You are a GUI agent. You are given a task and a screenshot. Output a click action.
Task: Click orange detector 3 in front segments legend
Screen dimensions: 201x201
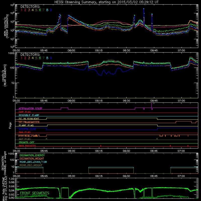click(x=29, y=10)
